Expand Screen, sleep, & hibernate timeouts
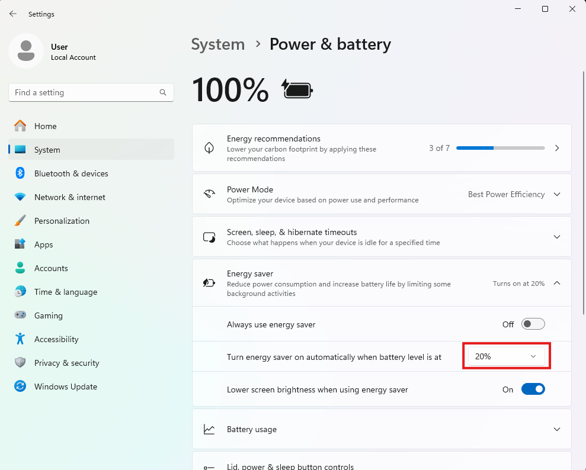Screen dimensions: 586x470 pyautogui.click(x=556, y=236)
